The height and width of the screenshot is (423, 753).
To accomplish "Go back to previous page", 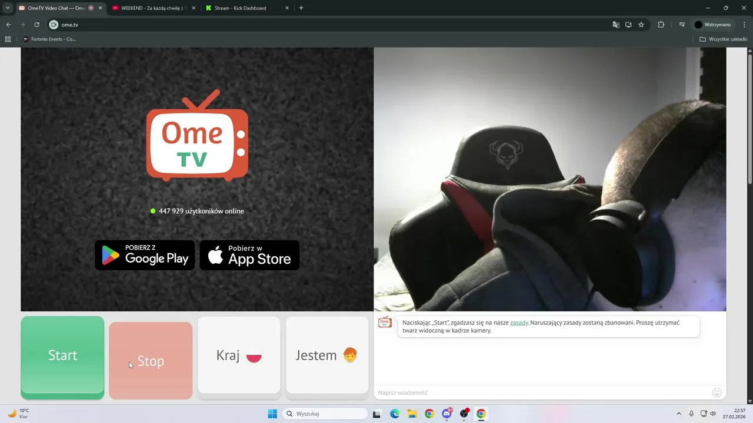I will click(x=9, y=25).
